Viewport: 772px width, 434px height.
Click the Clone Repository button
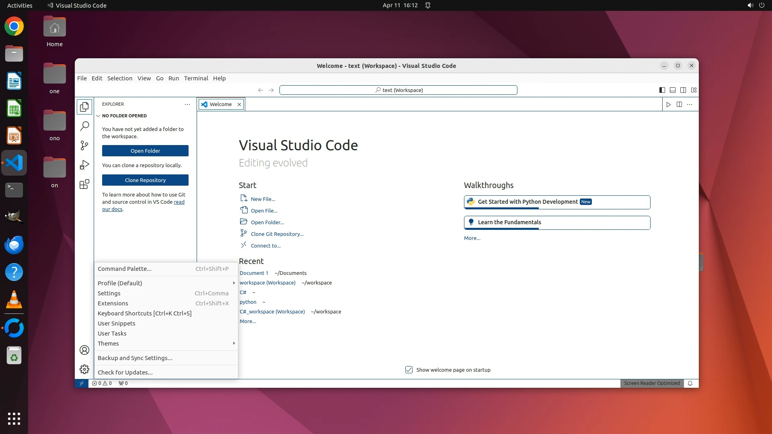pos(145,180)
